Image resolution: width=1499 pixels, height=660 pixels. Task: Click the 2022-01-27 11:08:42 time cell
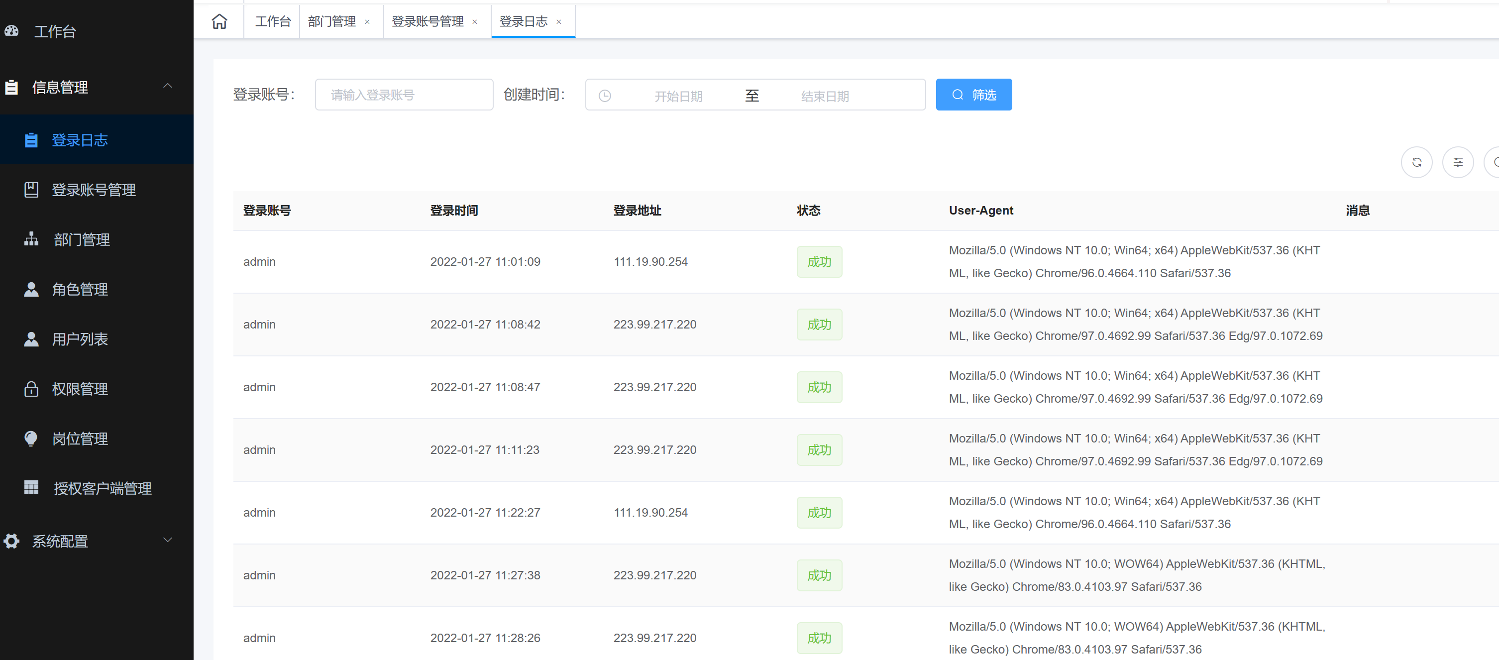coord(485,324)
